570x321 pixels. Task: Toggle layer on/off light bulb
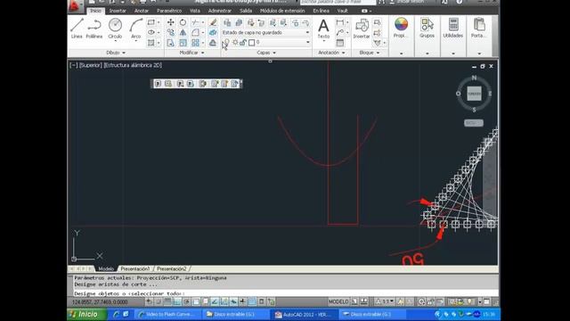(226, 43)
